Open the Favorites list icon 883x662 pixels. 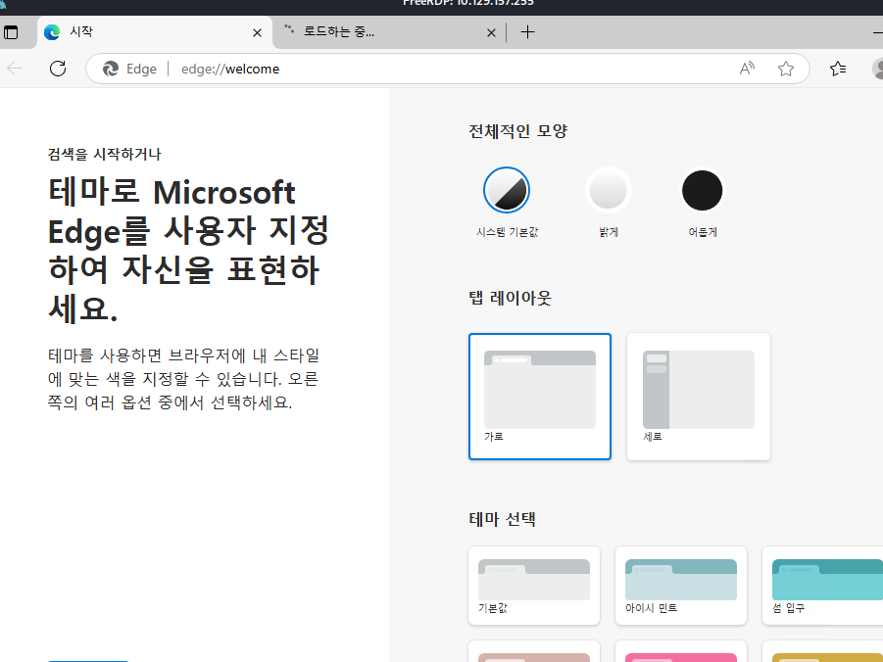point(837,69)
